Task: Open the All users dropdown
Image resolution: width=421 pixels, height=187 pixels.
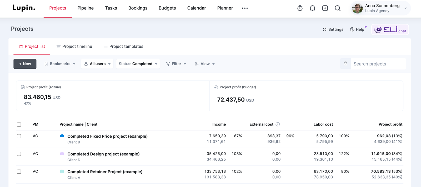Action: coord(97,64)
